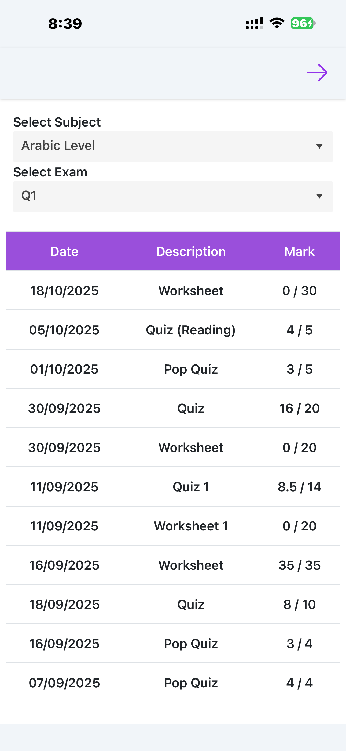The height and width of the screenshot is (751, 346).
Task: Select the 18/10/2025 Worksheet row
Action: pos(173,291)
